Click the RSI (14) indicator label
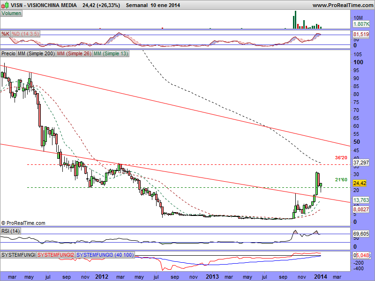375x281 pixels. point(10,231)
